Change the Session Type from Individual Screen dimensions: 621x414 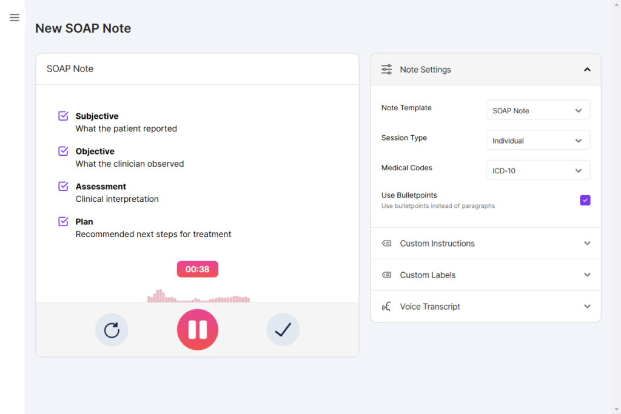[537, 139]
